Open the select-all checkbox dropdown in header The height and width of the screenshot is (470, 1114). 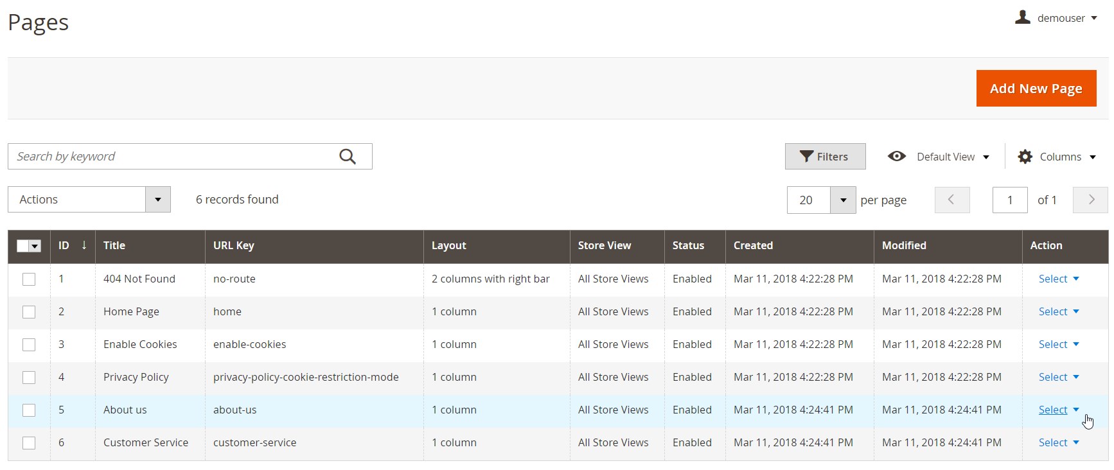click(x=35, y=246)
